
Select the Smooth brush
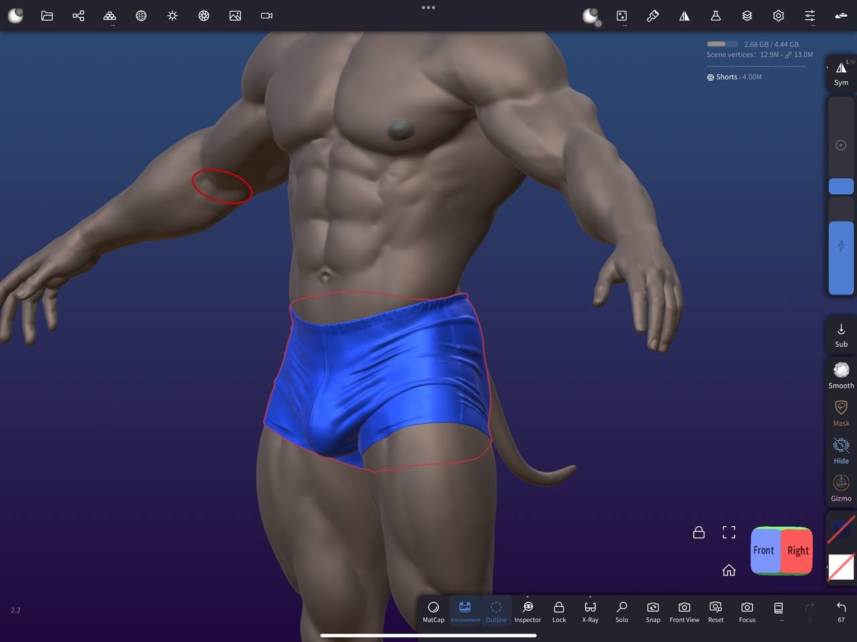841,375
